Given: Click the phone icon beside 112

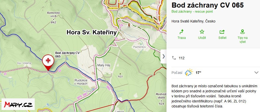Looking at the screenshot, I should pos(174,58).
